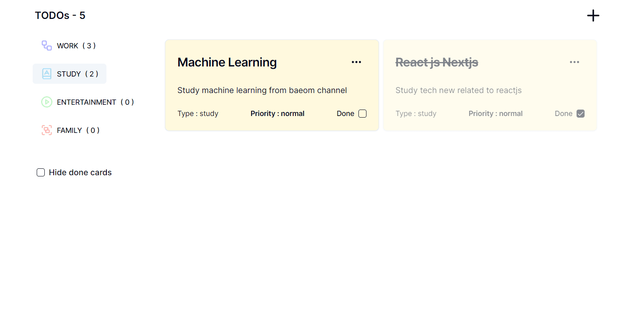
Task: Click the Priority : normal label on Machine Learning
Action: click(x=277, y=114)
